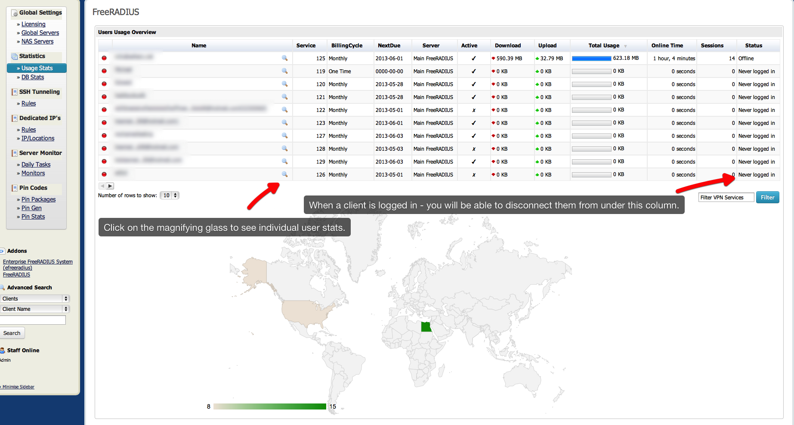This screenshot has height=425, width=794.
Task: Open Enterprise FreeRADIUS System addon link
Action: [x=38, y=264]
